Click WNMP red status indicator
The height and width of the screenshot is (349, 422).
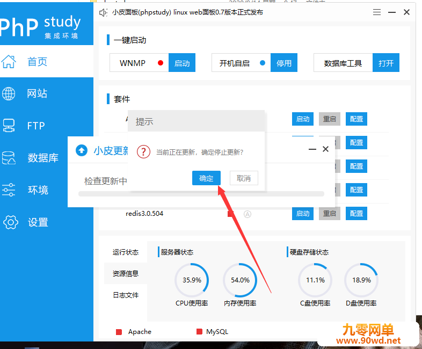coord(161,63)
